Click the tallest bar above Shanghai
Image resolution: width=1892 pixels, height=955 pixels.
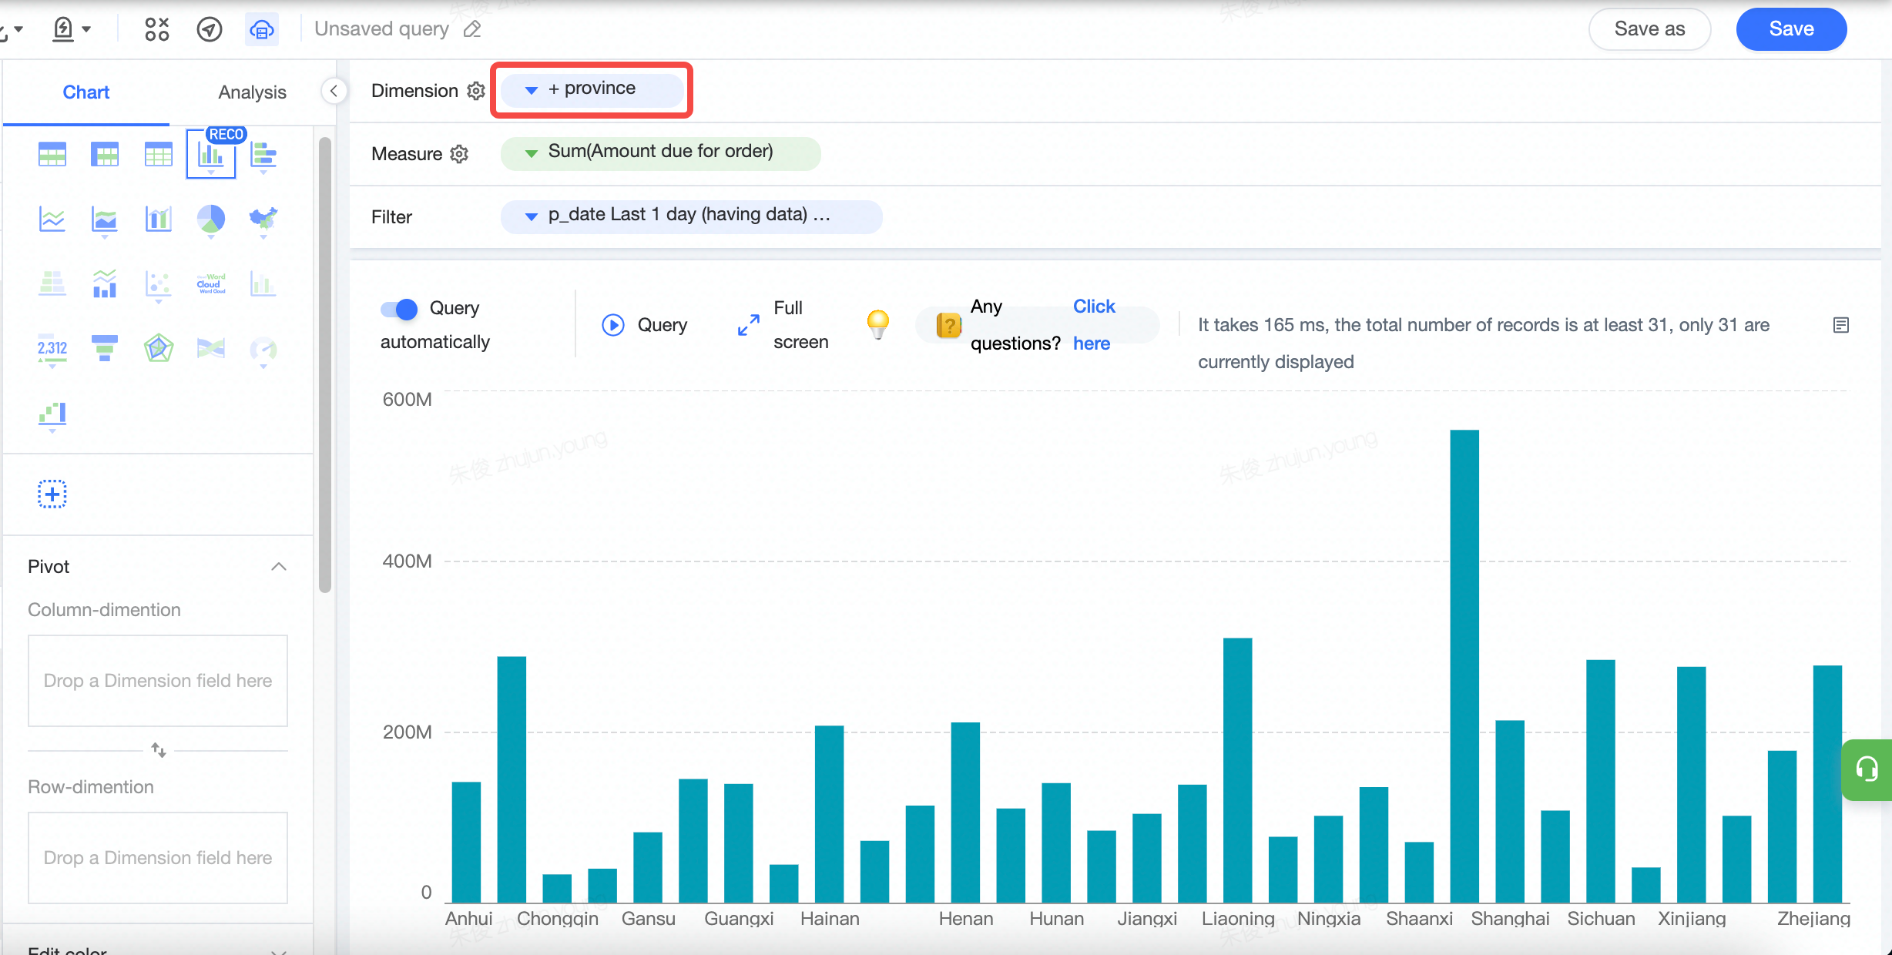1464,665
